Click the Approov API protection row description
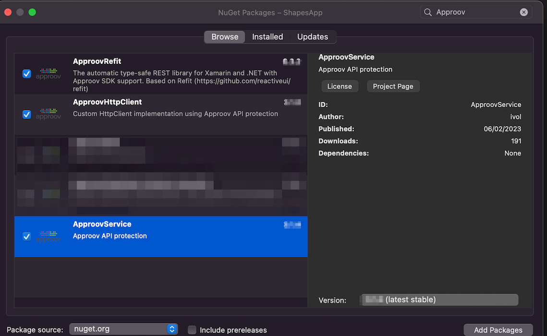 tap(110, 236)
